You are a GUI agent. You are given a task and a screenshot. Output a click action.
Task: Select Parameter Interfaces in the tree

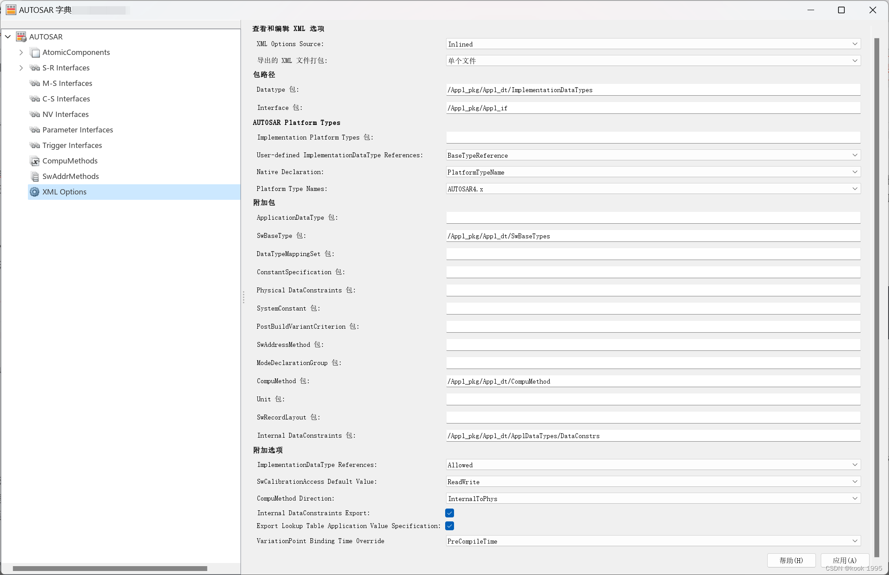78,130
